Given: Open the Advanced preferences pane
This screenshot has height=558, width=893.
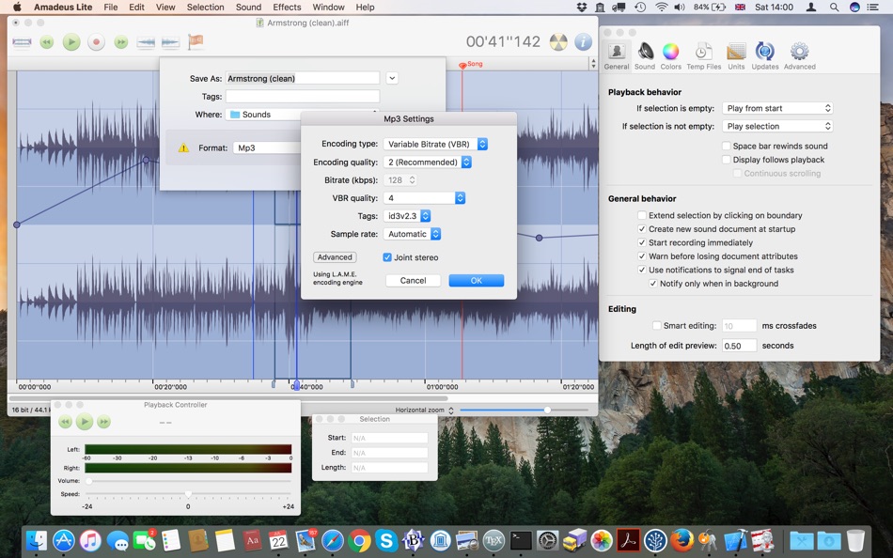Looking at the screenshot, I should (x=799, y=52).
